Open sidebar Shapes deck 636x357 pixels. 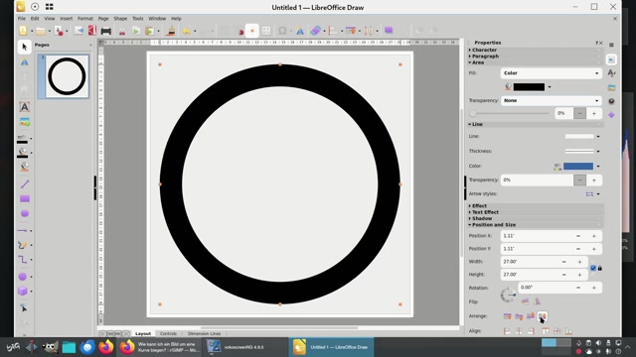[611, 115]
